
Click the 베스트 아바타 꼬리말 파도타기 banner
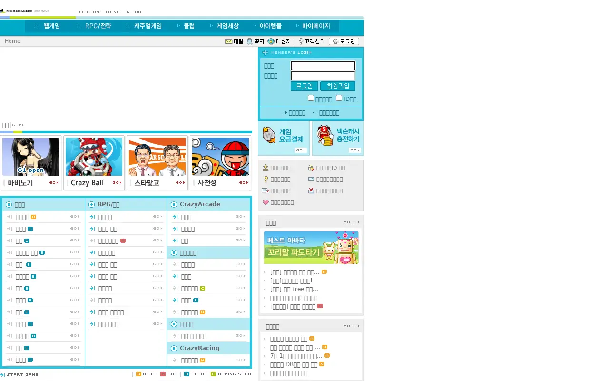pyautogui.click(x=311, y=248)
